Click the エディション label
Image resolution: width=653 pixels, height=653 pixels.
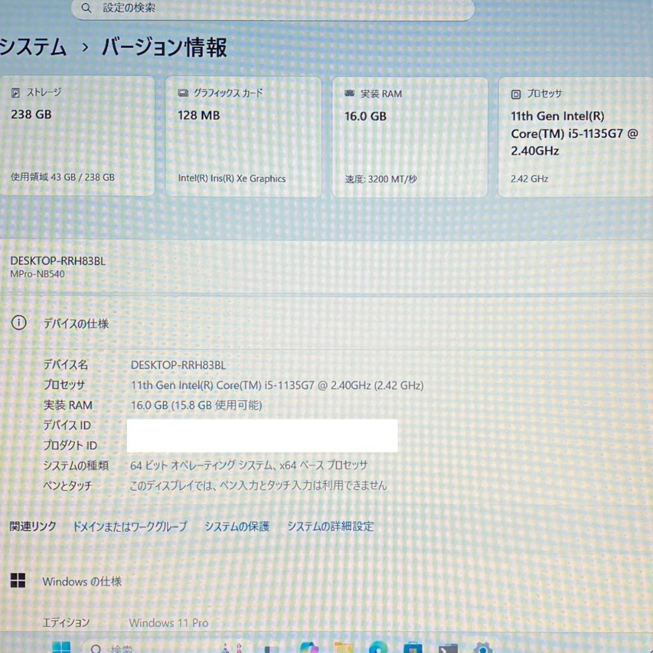[67, 623]
